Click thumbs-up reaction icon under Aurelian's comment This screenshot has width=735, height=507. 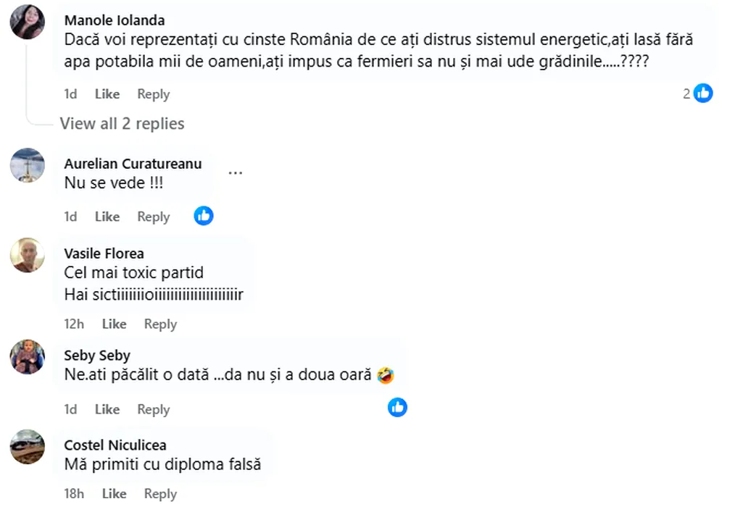204,215
